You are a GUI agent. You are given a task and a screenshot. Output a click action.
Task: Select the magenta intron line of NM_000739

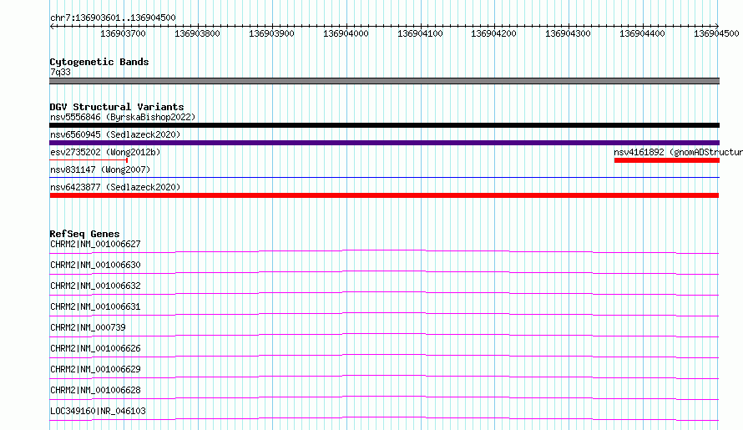pyautogui.click(x=384, y=335)
